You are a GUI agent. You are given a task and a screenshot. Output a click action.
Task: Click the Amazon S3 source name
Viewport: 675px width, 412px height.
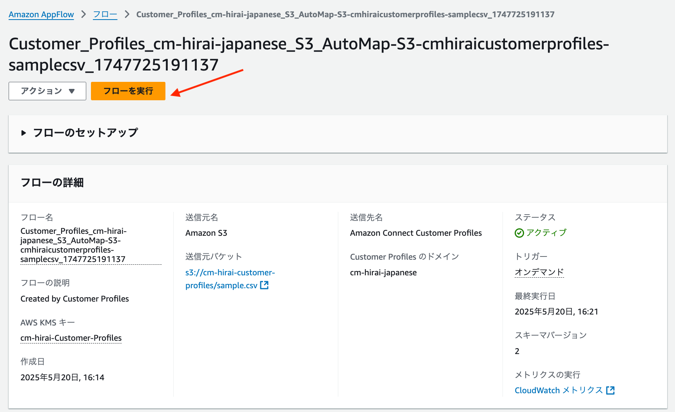[206, 233]
